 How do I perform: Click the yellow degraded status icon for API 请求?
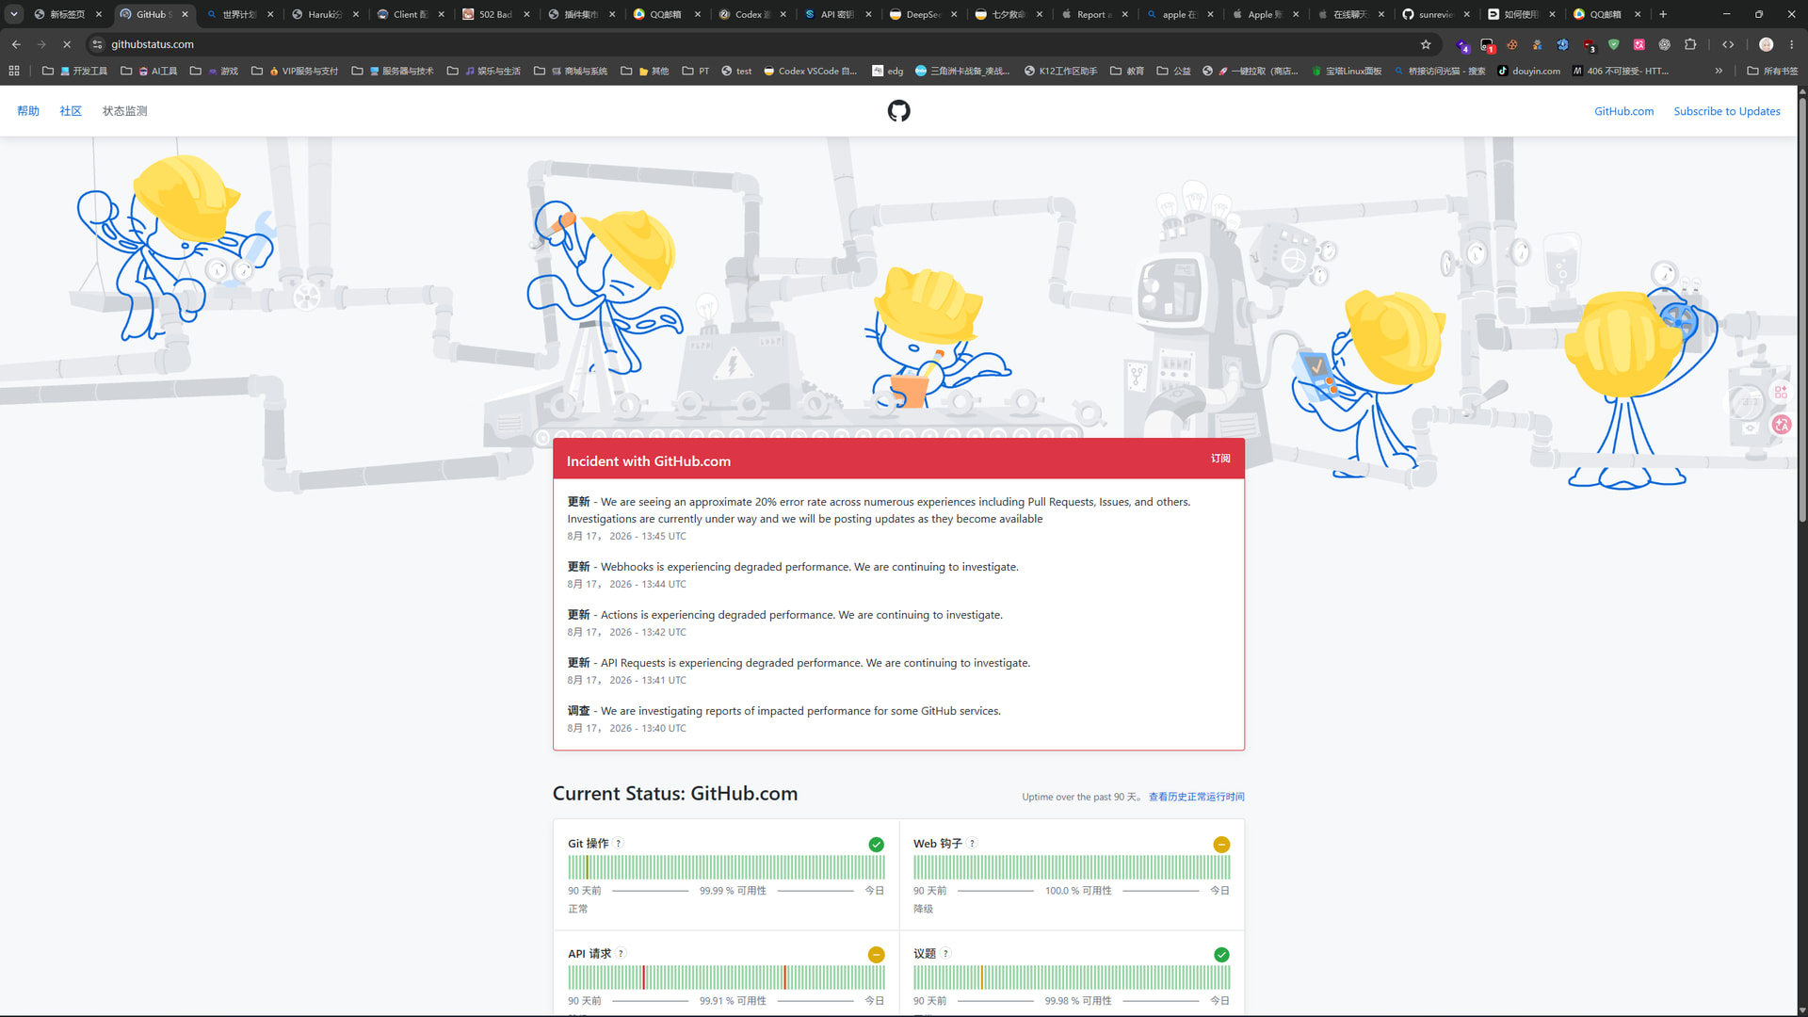877,955
